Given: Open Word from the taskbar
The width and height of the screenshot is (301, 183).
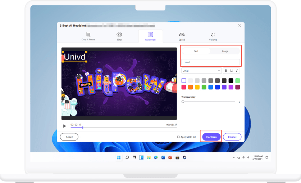Looking at the screenshot, I should pos(163,158).
